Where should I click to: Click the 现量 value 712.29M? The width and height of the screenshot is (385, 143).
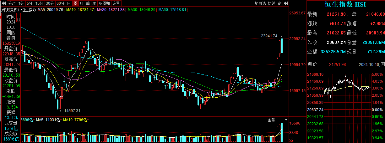376,52
